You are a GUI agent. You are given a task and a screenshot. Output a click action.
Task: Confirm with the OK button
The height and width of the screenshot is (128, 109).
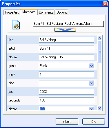pos(94,122)
